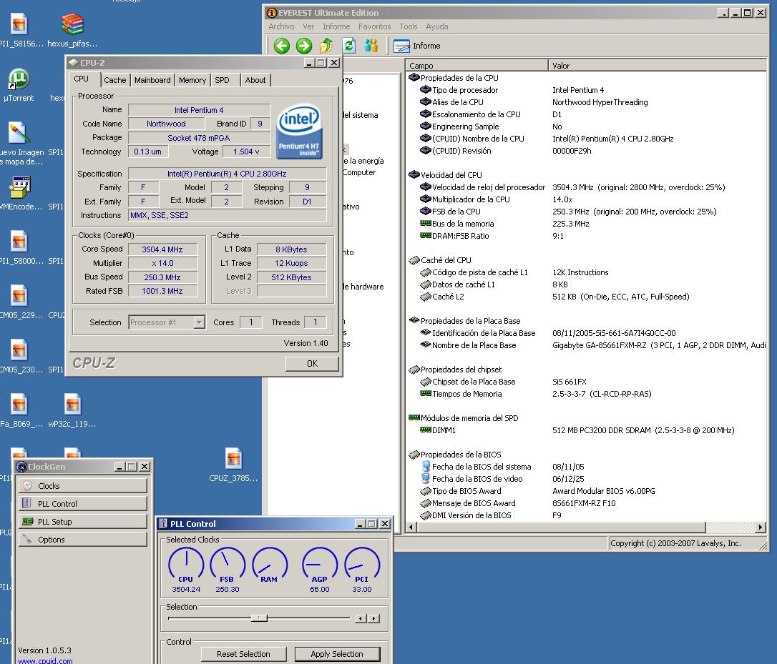Go forward with EVEREST green right arrow
The image size is (777, 664).
coord(304,46)
